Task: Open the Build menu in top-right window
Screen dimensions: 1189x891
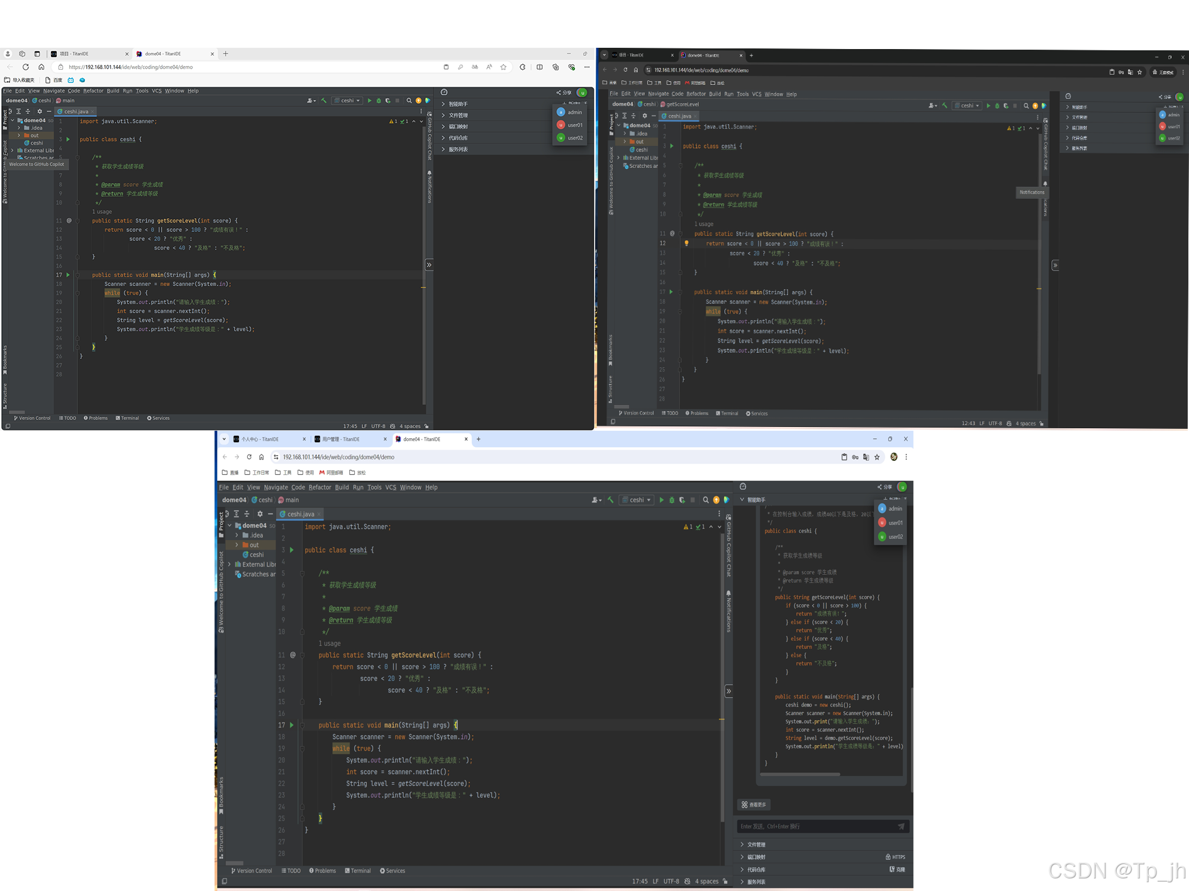Action: point(715,94)
